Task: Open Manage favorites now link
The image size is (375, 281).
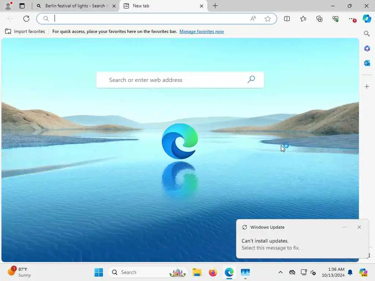Action: 202,31
